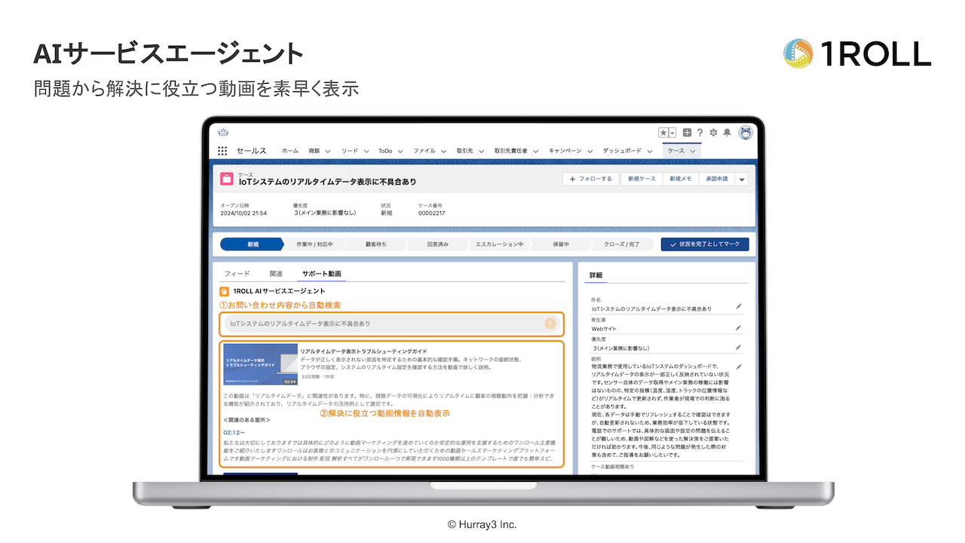This screenshot has height=543, width=965.
Task: Edit the 説明 field with pencil icon
Action: click(x=738, y=367)
